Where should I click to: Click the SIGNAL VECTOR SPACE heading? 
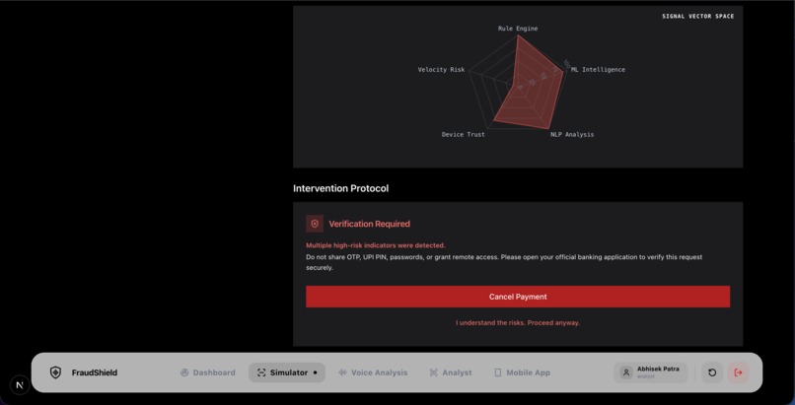(697, 16)
